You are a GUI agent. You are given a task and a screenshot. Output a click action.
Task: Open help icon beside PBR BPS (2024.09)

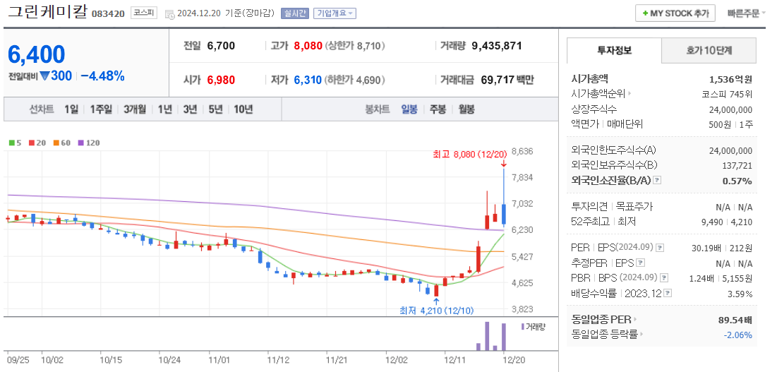[665, 278]
